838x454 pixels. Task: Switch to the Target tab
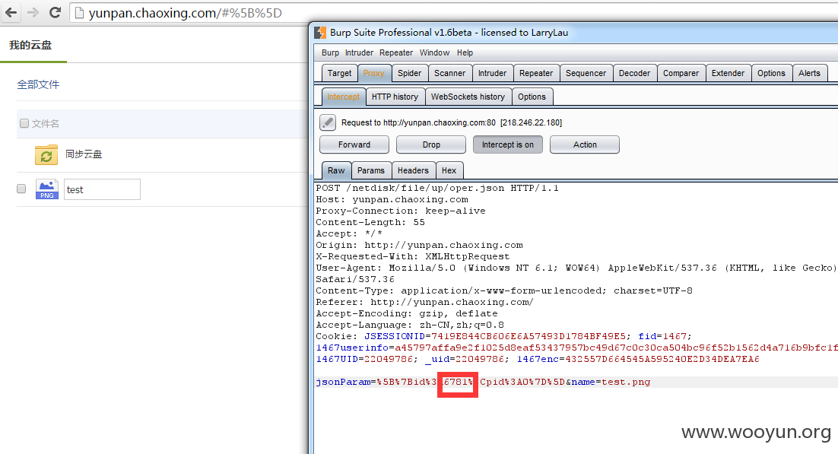click(339, 73)
